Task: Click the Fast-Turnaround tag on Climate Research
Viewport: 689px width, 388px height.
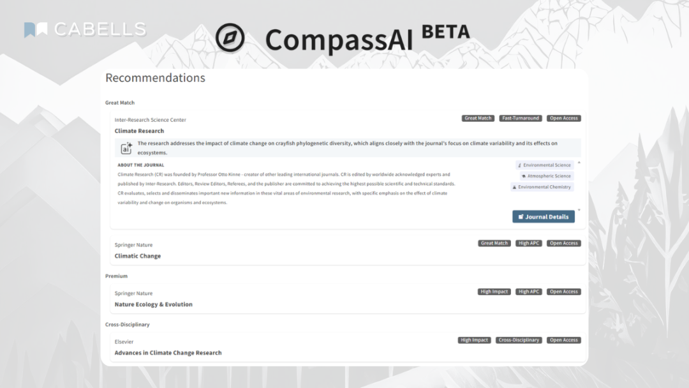Action: click(521, 118)
